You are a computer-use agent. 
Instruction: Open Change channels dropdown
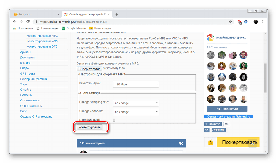[x=136, y=112]
